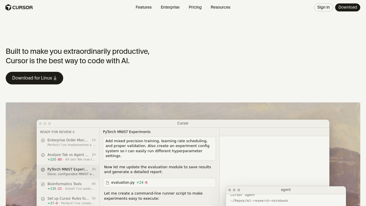
Task: Click the checkmark icon beside Set up Cursor Rules
Action: click(43, 199)
